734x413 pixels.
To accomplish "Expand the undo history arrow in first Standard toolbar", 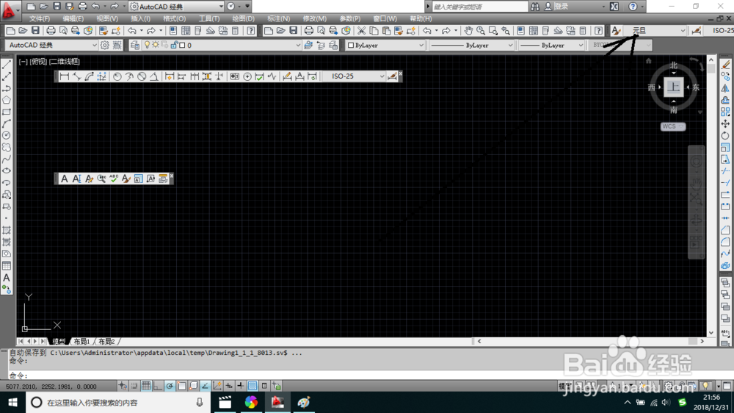I will (142, 31).
